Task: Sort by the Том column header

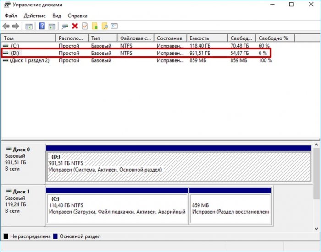Action: [x=28, y=38]
